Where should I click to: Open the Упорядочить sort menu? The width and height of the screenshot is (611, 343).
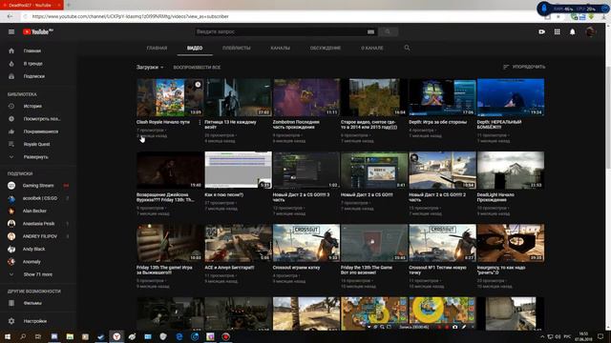point(524,67)
